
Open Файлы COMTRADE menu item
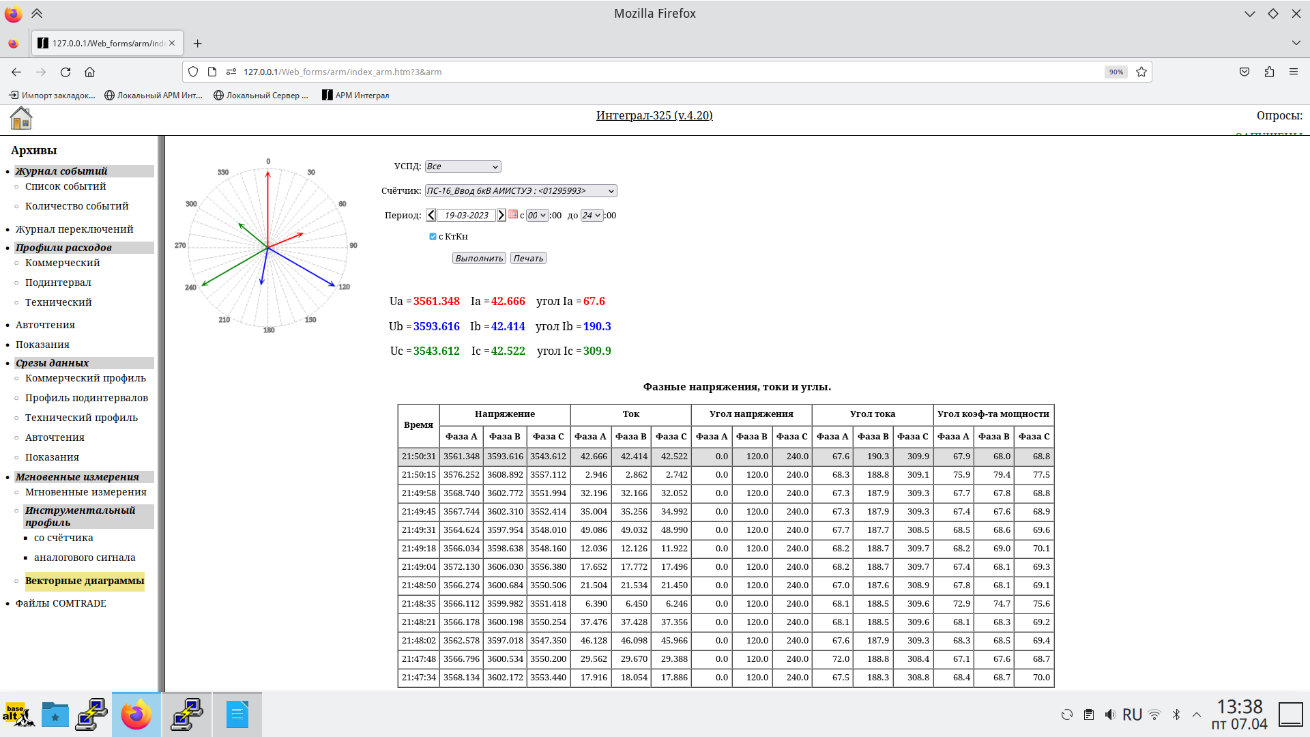[x=61, y=603]
